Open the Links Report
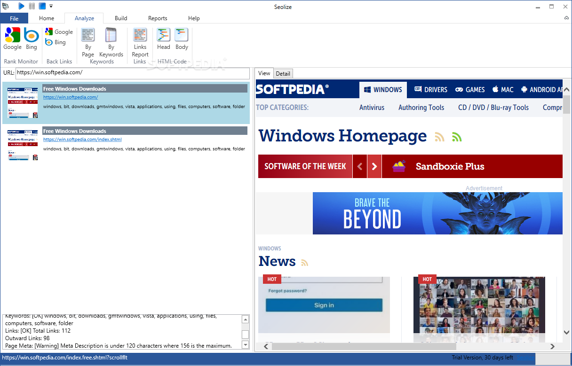 tap(140, 42)
